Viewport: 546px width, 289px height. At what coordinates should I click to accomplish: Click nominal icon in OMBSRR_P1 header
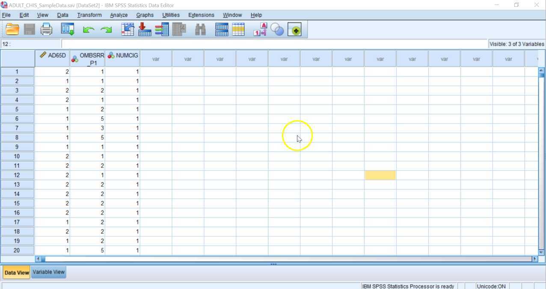[74, 59]
